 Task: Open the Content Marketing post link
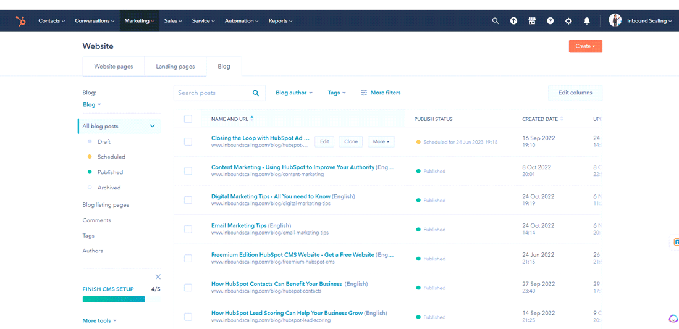(x=293, y=167)
